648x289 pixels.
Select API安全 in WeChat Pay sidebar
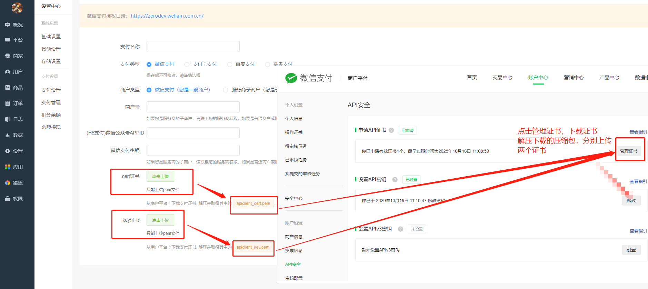(x=293, y=265)
